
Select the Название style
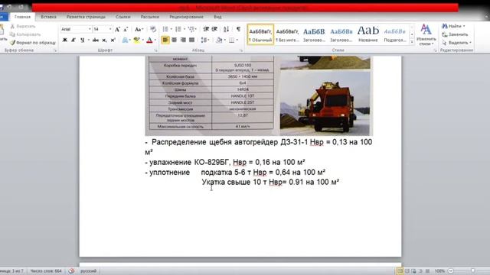(368, 34)
